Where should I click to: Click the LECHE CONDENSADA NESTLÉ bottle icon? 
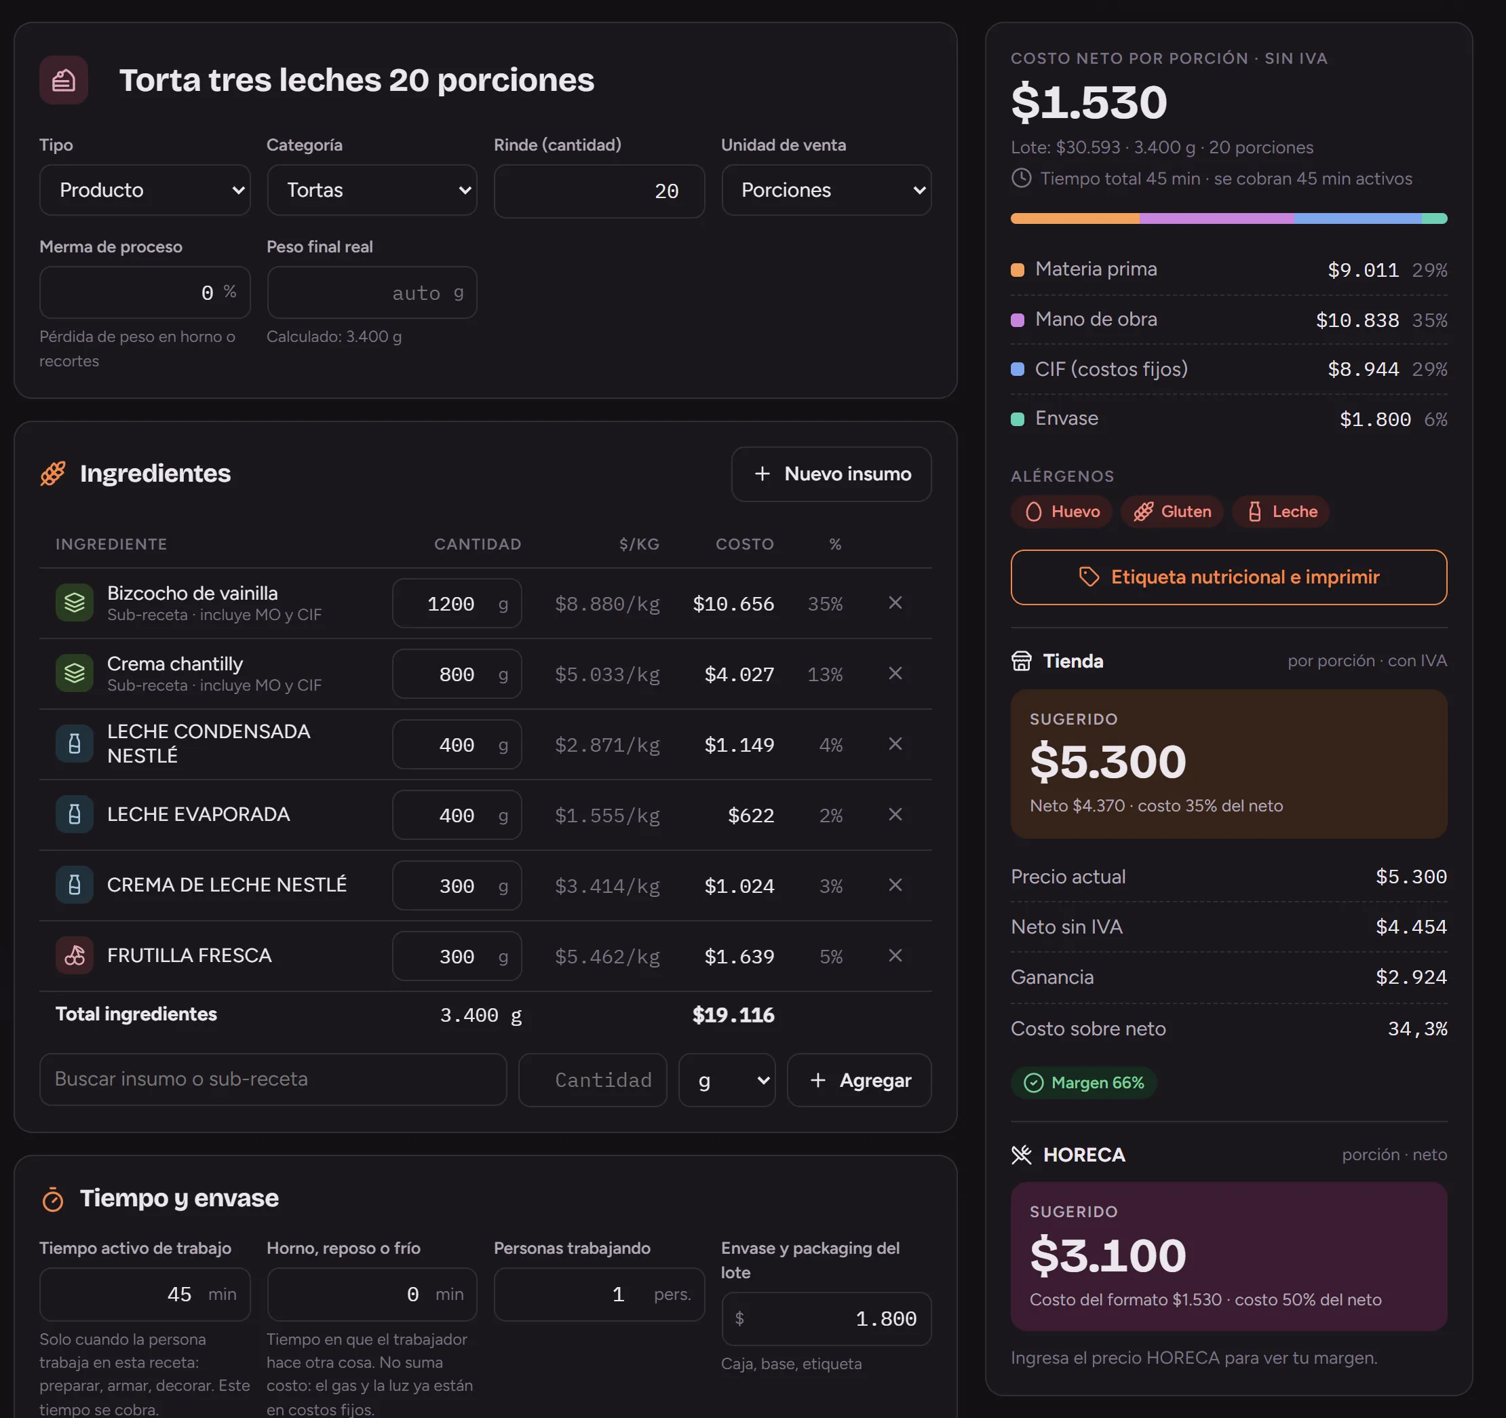click(74, 744)
